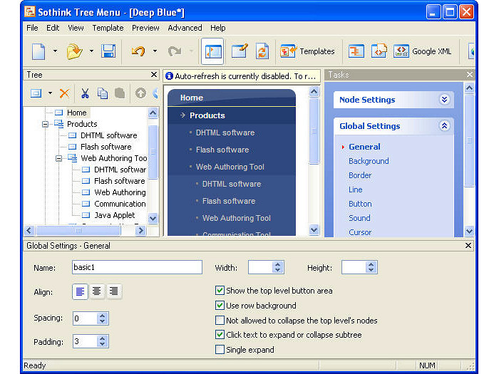This screenshot has width=499, height=374.
Task: Expand the Node Settings section
Action: pyautogui.click(x=444, y=100)
